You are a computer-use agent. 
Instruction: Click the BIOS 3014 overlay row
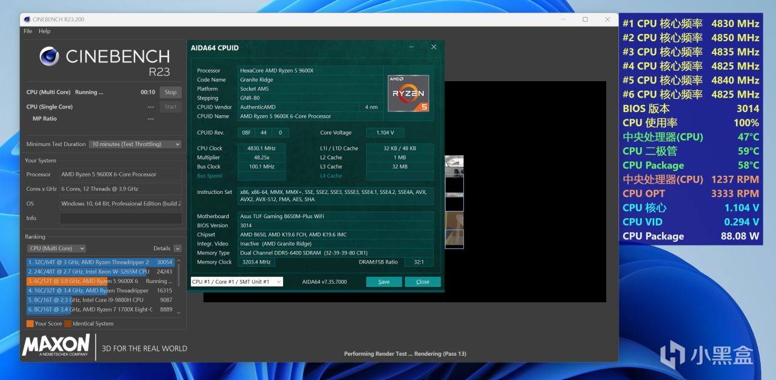[691, 108]
